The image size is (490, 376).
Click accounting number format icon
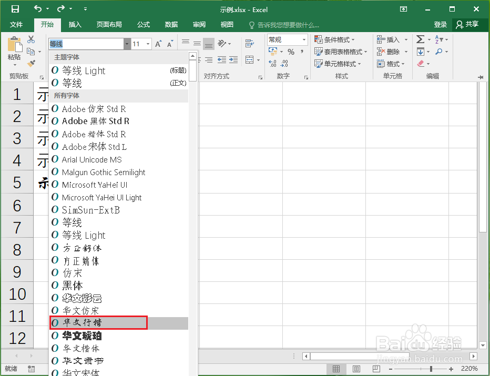[x=273, y=51]
